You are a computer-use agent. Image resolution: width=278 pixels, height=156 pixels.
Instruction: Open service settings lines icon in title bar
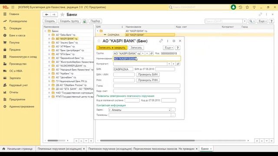tap(254, 7)
